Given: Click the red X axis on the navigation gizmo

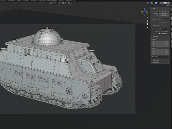Looking at the screenshot, I should (x=147, y=11).
